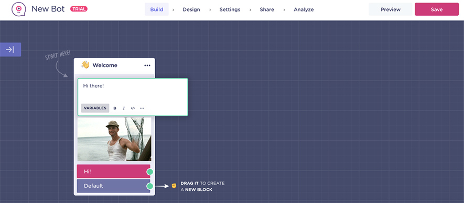Click the Default button green connector dot
This screenshot has height=203, width=464.
(x=150, y=186)
